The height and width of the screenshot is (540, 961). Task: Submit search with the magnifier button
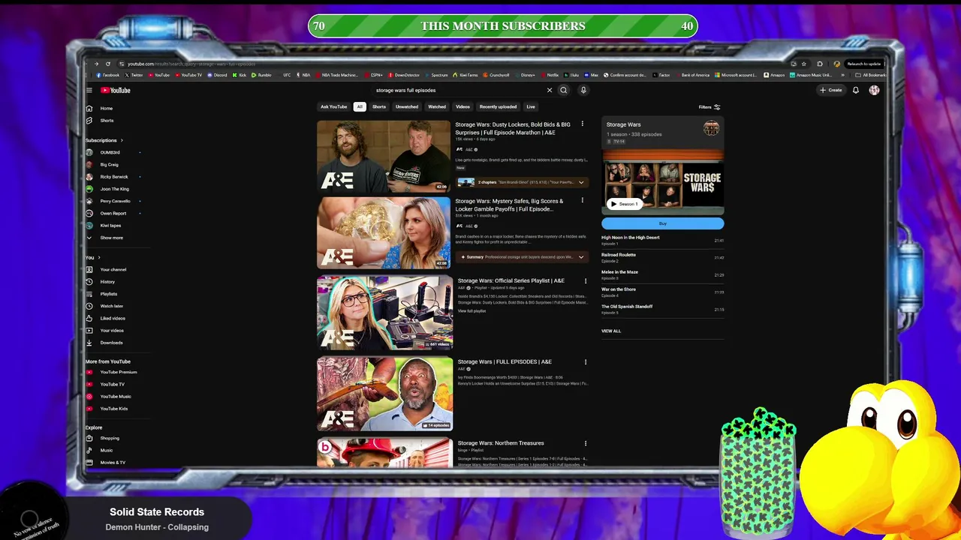pyautogui.click(x=563, y=90)
